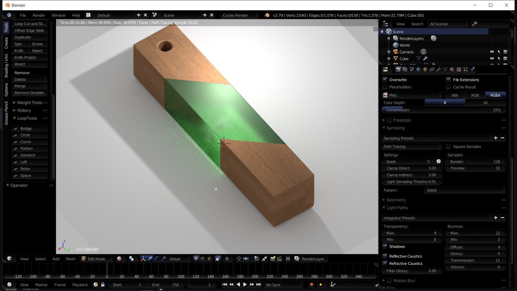Image resolution: width=517 pixels, height=291 pixels.
Task: Expand the Camera tree node in outliner
Action: 389,52
